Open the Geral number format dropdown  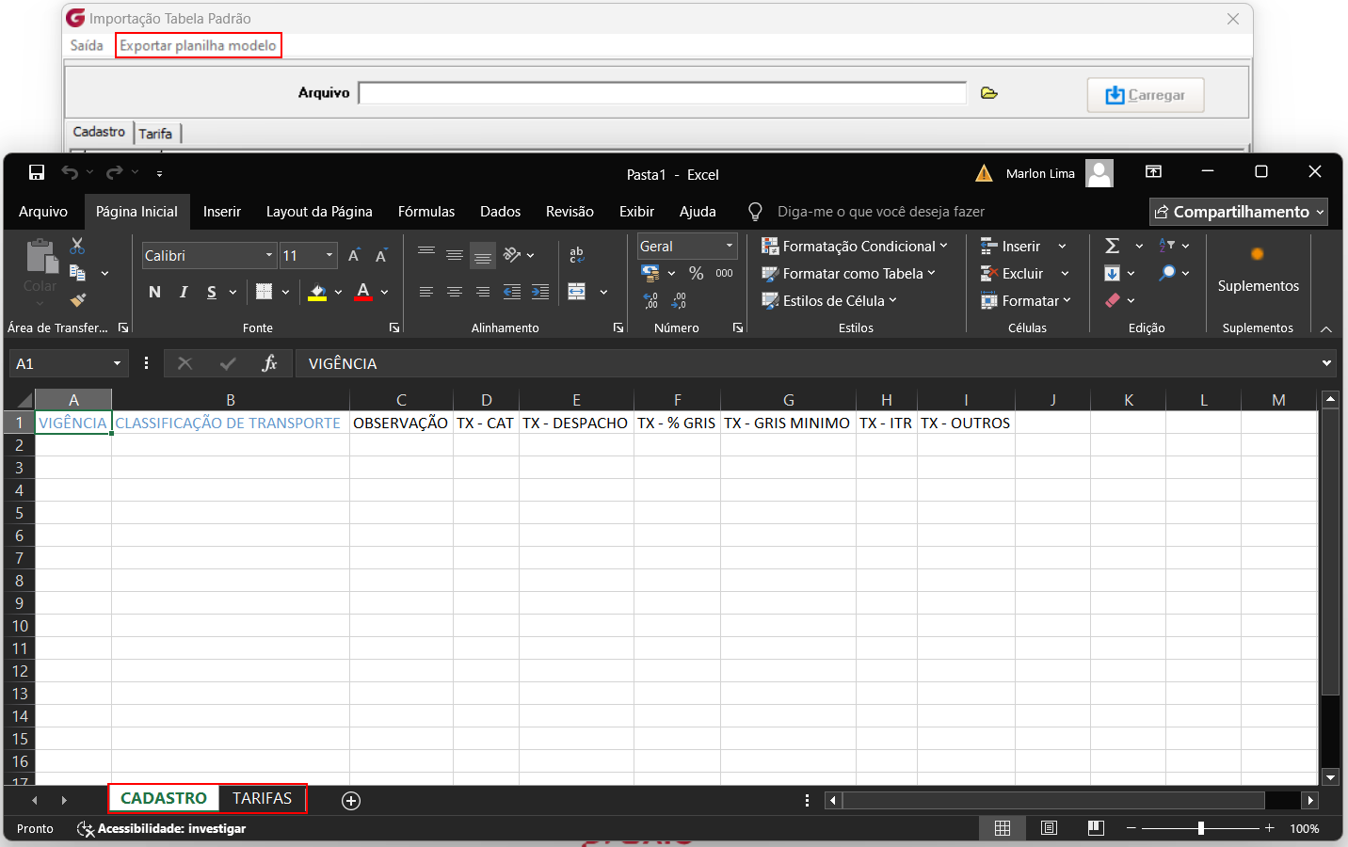tap(729, 246)
